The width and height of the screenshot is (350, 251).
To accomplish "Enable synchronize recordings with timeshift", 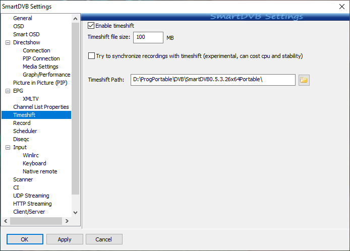I will pos(91,56).
